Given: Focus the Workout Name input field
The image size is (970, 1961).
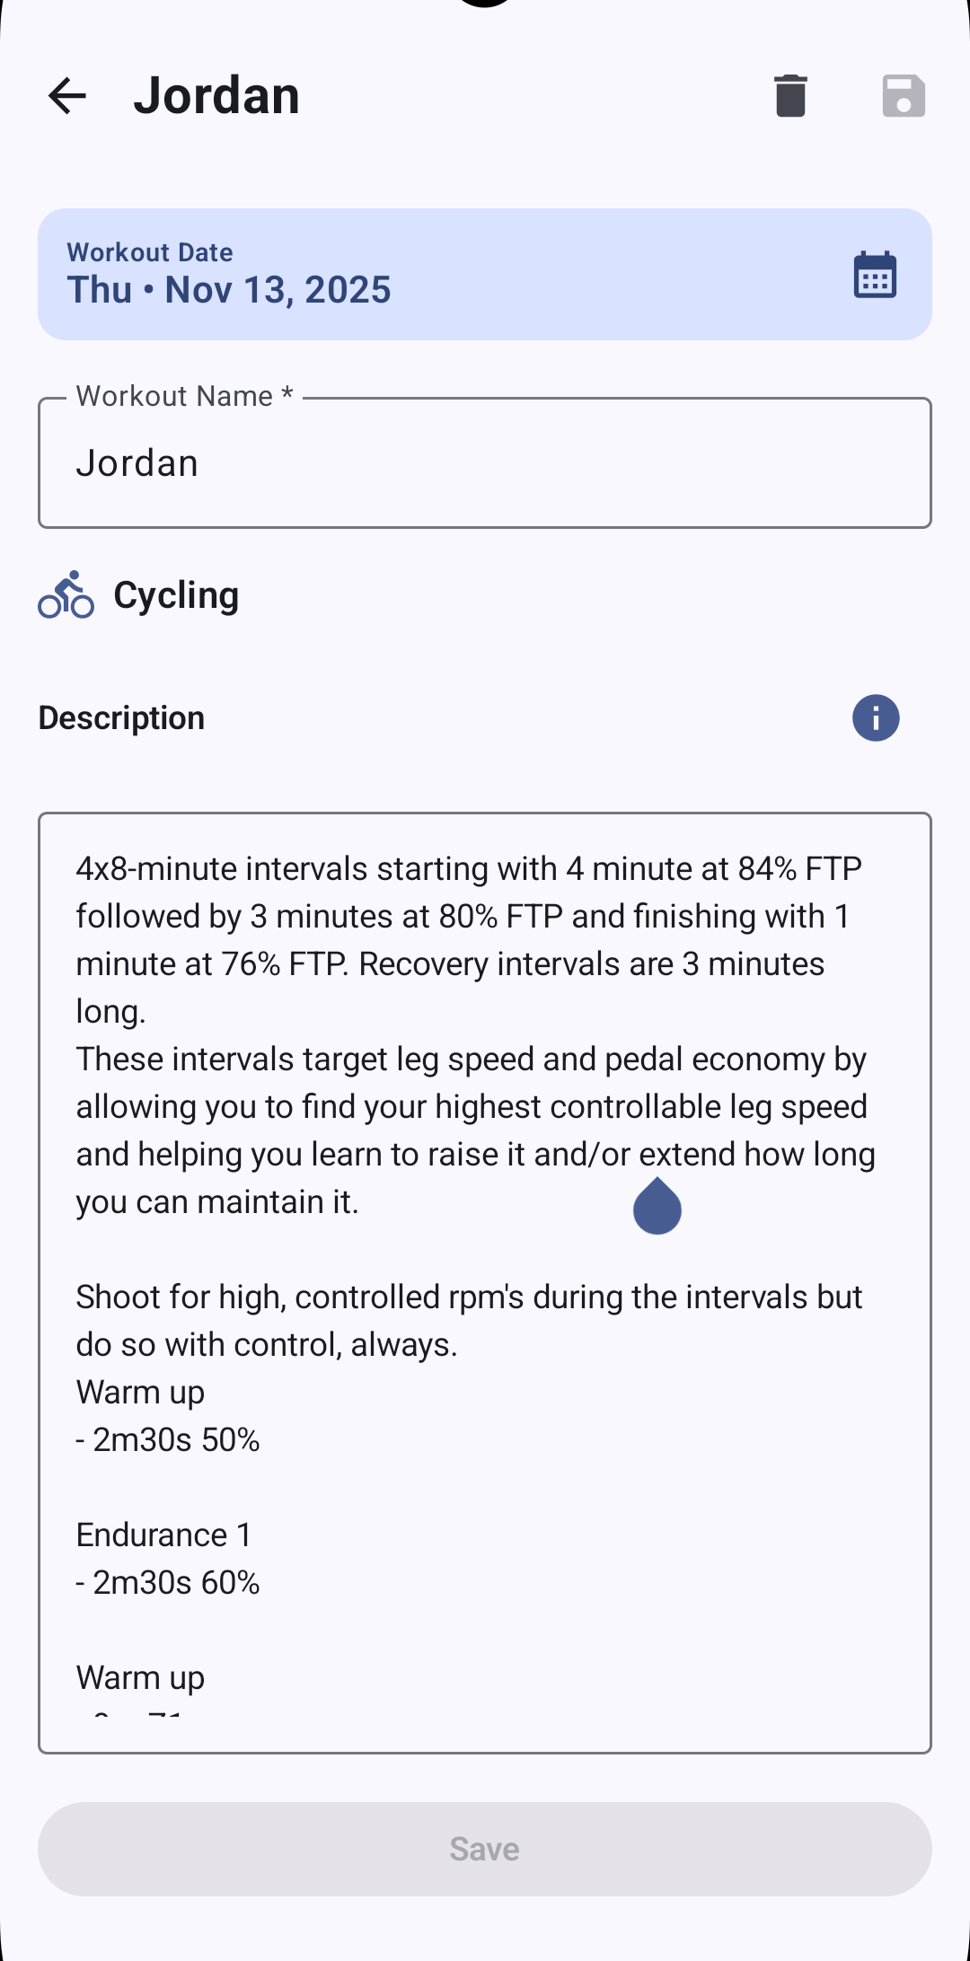Looking at the screenshot, I should 485,463.
